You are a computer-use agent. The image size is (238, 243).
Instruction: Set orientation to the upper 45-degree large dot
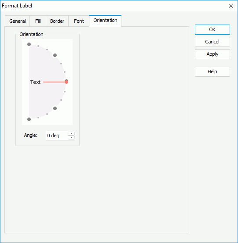pos(55,55)
